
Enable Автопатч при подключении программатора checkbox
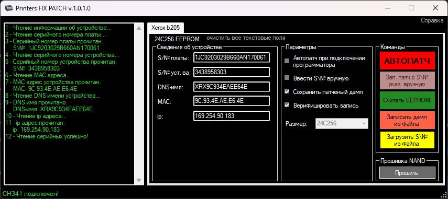[x=287, y=61]
